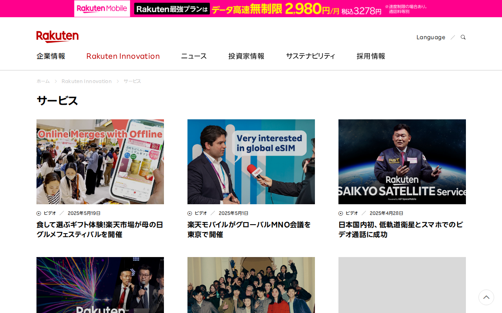502x313 pixels.
Task: Click the video play icon on the MNO conference article
Action: pos(189,213)
